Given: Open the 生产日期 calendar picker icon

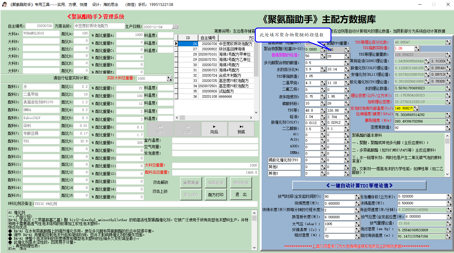Looking at the screenshot, I should [x=175, y=27].
